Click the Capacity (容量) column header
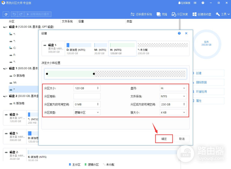 tap(81, 22)
